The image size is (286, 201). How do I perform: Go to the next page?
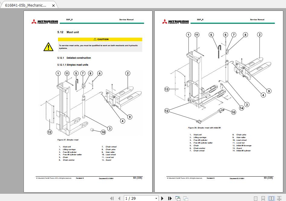162,199
